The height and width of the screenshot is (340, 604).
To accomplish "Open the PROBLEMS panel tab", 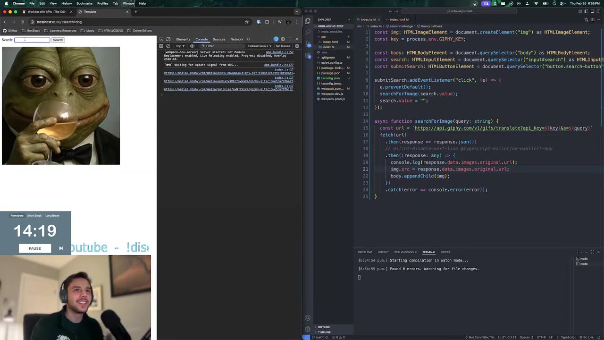I will [x=365, y=252].
